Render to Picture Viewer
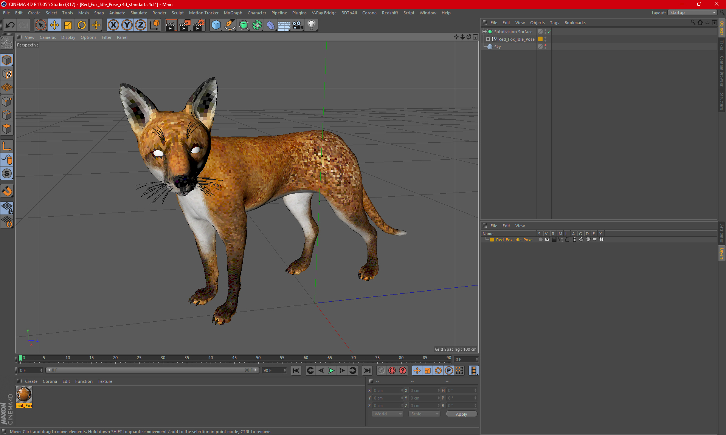Viewport: 726px width, 435px height. click(185, 25)
